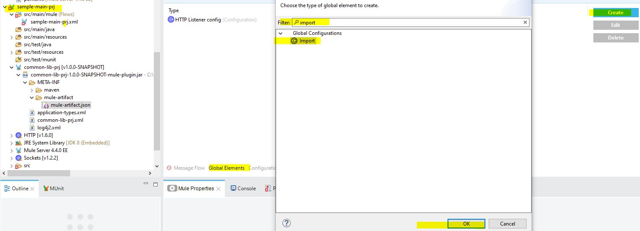Click the sample-main-prj.xml file icon
640x231 pixels.
click(25, 22)
